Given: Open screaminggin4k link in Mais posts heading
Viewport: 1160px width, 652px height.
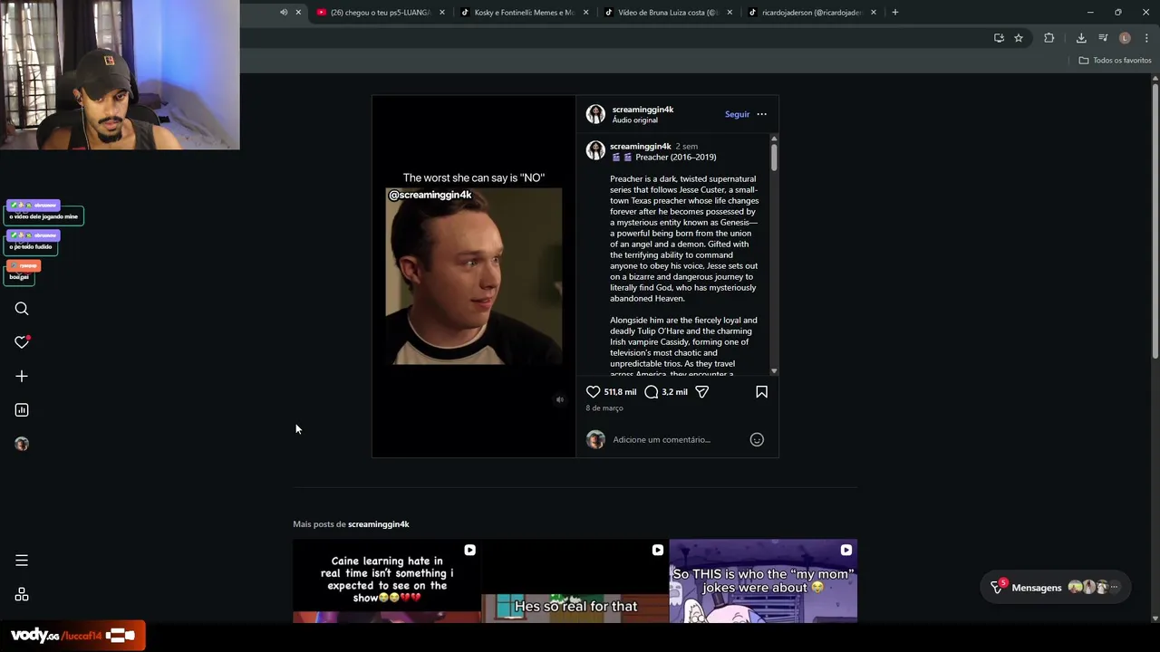Looking at the screenshot, I should point(379,524).
